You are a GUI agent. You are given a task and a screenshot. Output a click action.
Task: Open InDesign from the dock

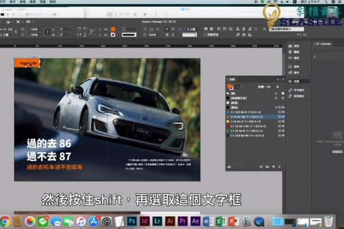coord(144,222)
